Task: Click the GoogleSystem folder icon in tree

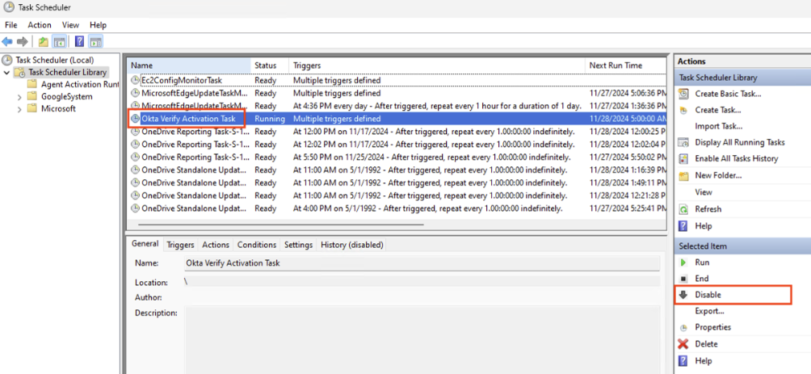Action: pyautogui.click(x=32, y=96)
